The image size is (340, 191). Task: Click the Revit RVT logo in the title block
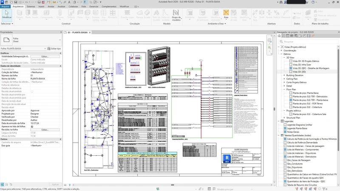click(227, 158)
